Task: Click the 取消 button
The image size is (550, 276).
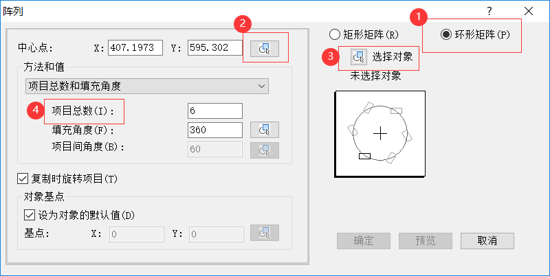Action: click(x=487, y=240)
